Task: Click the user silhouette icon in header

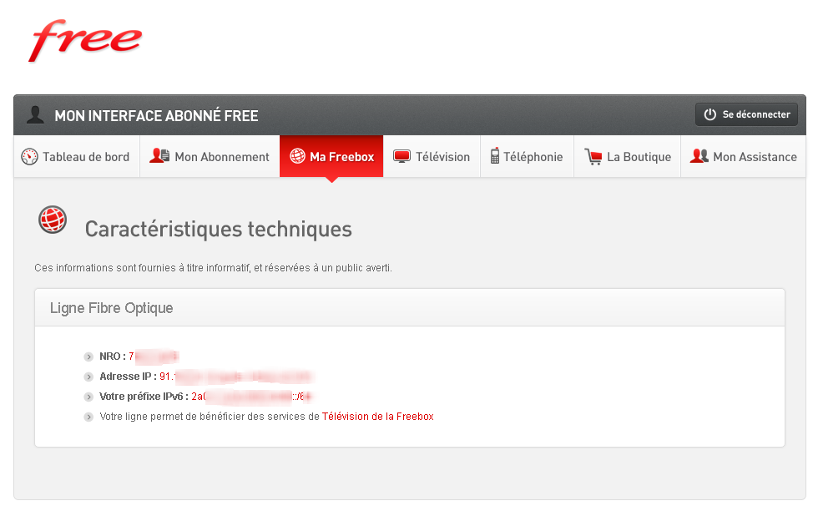Action: [35, 114]
